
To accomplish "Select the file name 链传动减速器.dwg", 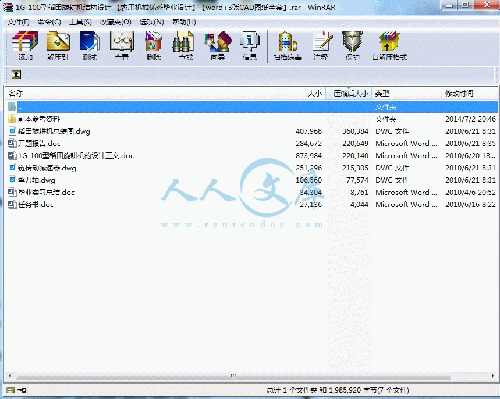I will click(x=47, y=168).
